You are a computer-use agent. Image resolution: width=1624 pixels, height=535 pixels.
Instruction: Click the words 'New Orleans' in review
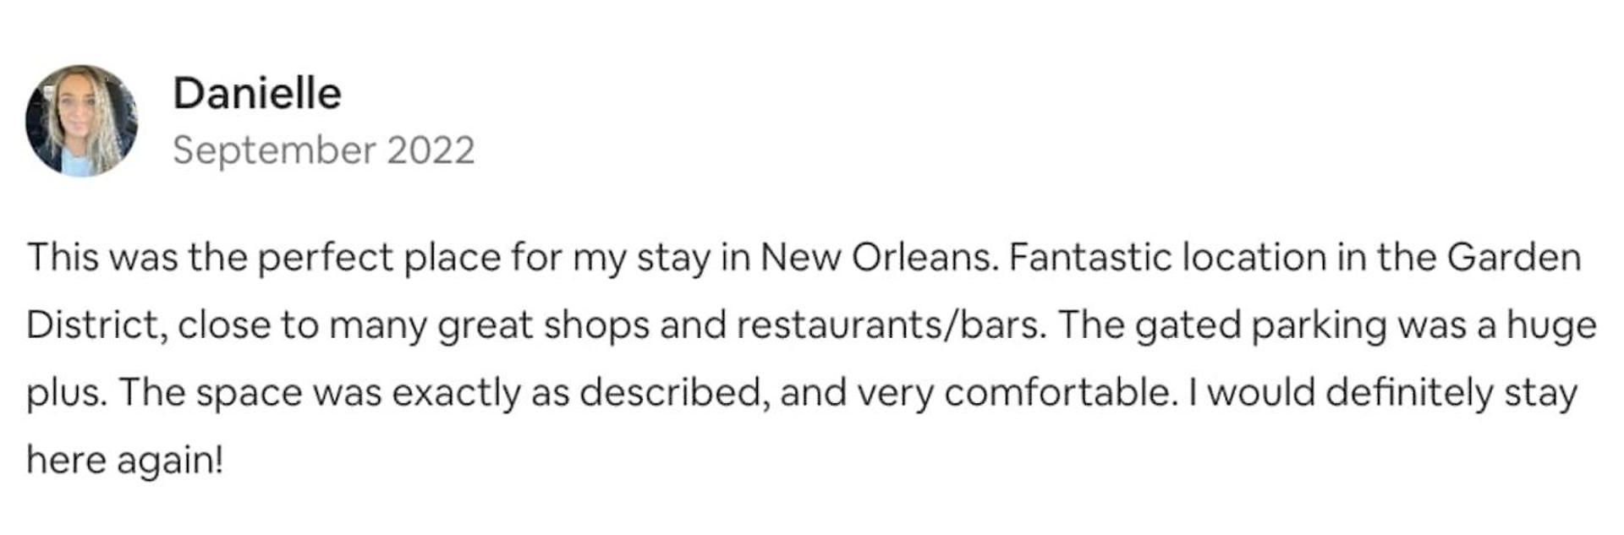click(878, 258)
